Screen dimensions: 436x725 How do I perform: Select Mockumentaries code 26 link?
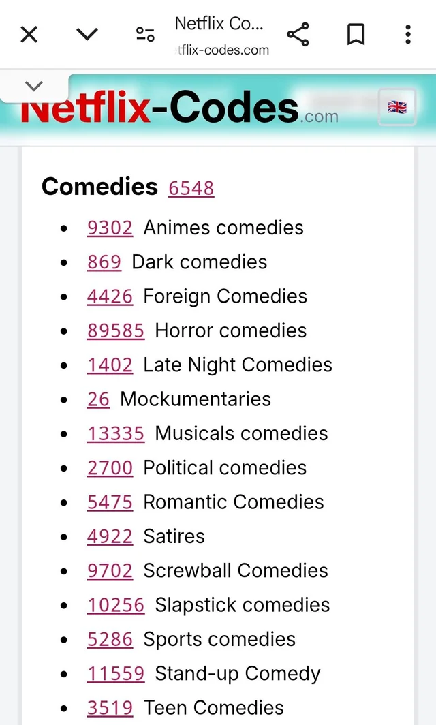coord(98,399)
